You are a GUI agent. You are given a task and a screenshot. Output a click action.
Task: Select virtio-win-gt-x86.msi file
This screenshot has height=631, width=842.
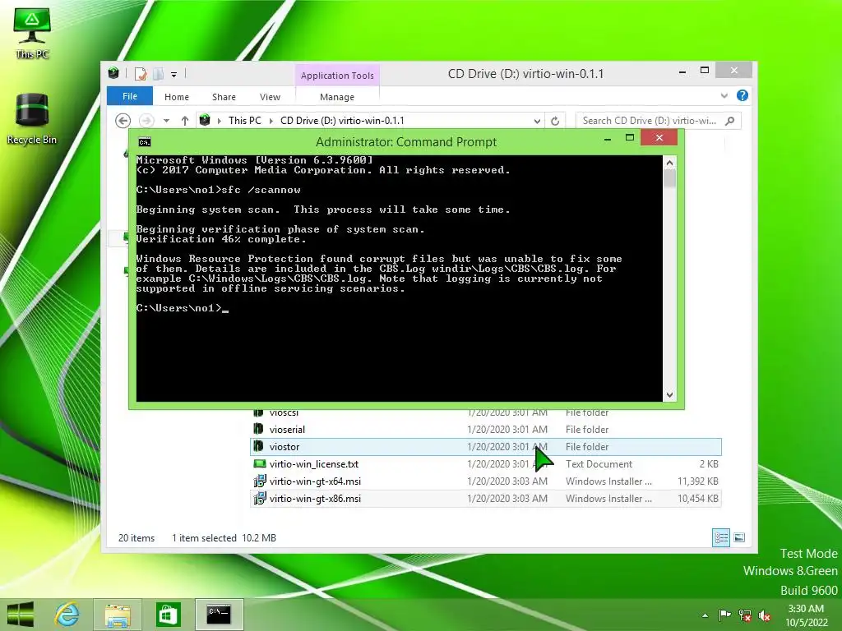pos(485,499)
